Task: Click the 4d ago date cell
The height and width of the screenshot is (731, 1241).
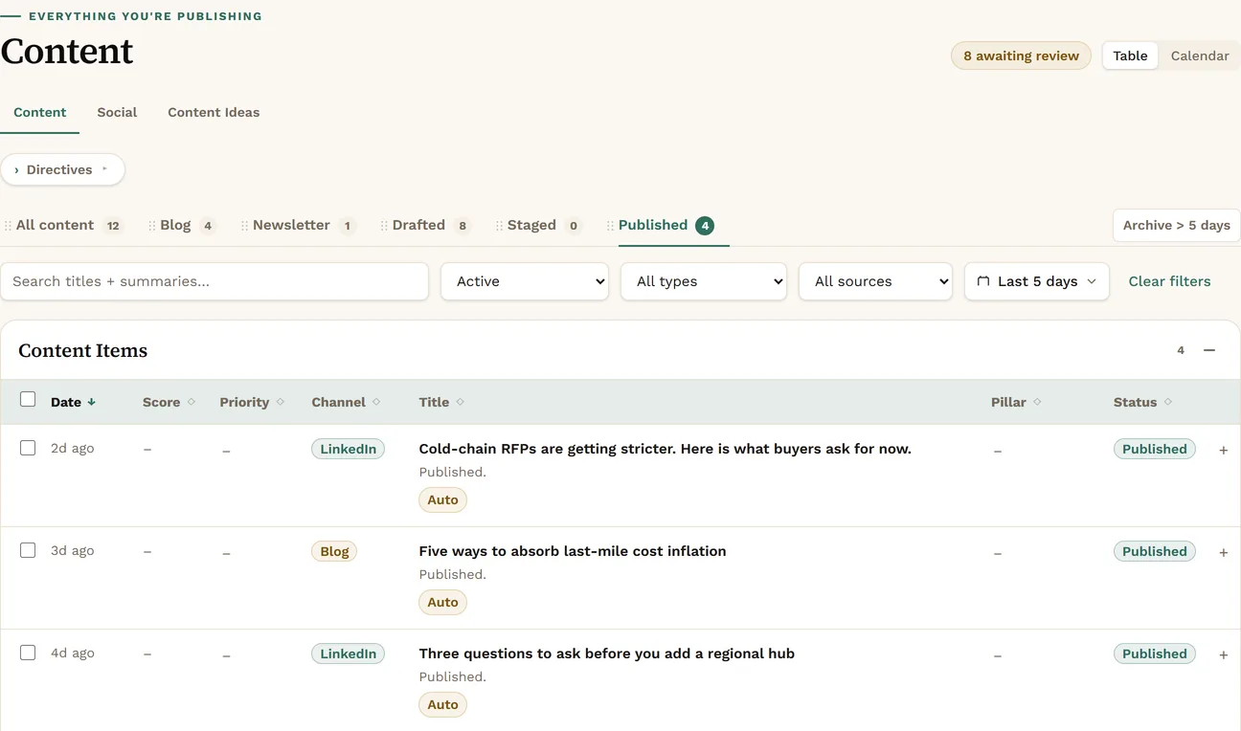Action: pos(72,653)
